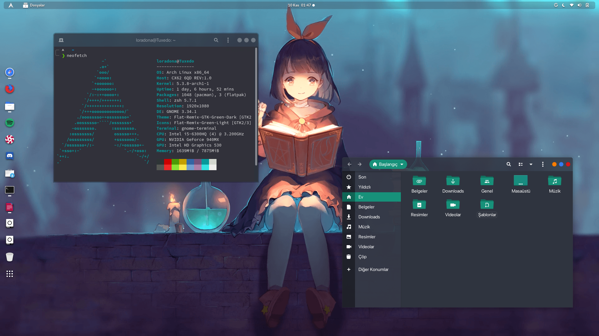Click the new tab icon in the terminal header

(61, 40)
